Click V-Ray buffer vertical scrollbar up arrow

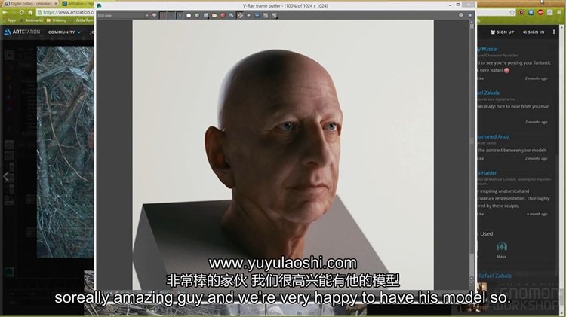472,22
